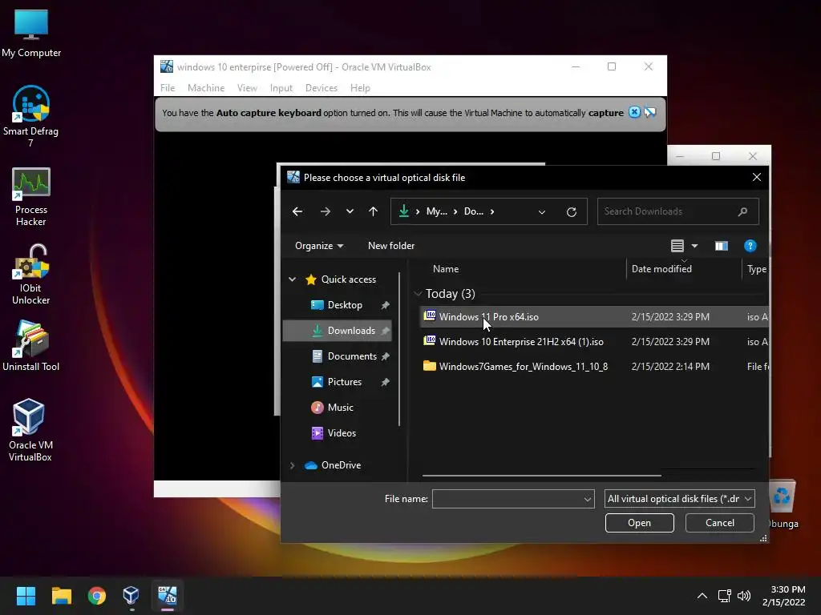This screenshot has height=615, width=821.
Task: Select Windows 10 Enterprise 21H2 x64 (1).iso
Action: tap(594, 341)
